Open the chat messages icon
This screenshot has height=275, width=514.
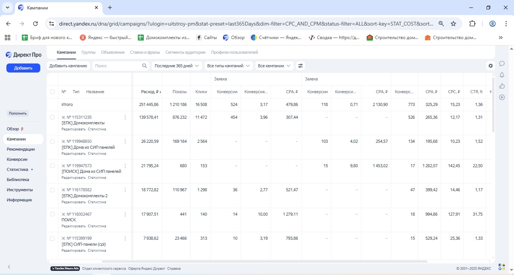[x=502, y=63]
